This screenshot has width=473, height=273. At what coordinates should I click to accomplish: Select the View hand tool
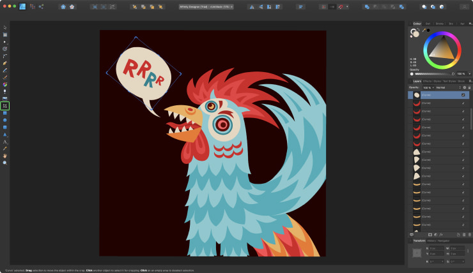coord(5,156)
